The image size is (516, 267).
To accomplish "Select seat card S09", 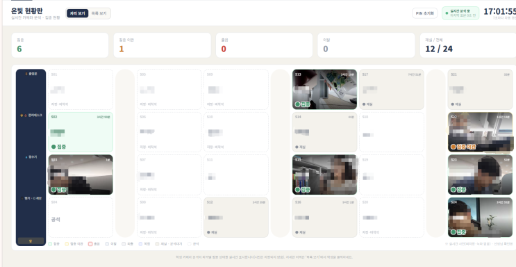I will coord(236,89).
